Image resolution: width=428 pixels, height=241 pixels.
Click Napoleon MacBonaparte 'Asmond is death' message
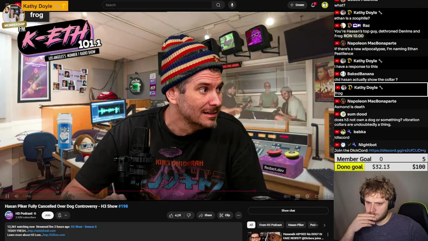click(349, 107)
